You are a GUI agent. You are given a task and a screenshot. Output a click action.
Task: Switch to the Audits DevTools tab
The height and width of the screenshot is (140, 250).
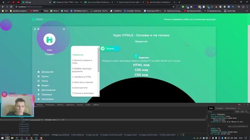88,105
